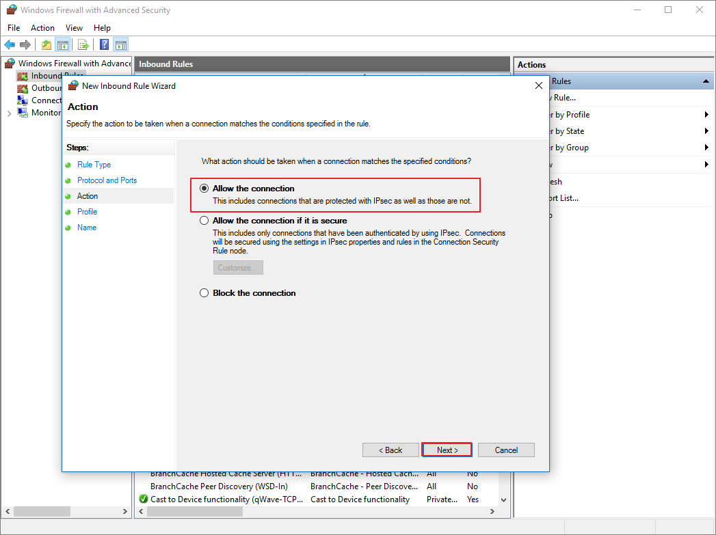This screenshot has height=535, width=716.
Task: Open the by Profile submenu arrow
Action: pos(706,115)
